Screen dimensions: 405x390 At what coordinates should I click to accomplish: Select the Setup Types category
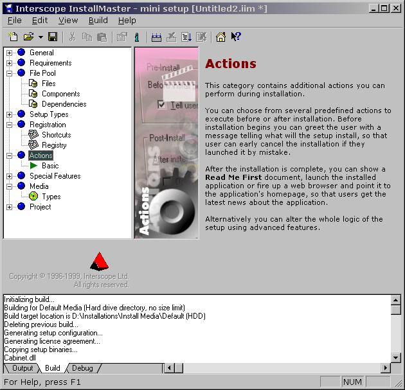point(49,114)
